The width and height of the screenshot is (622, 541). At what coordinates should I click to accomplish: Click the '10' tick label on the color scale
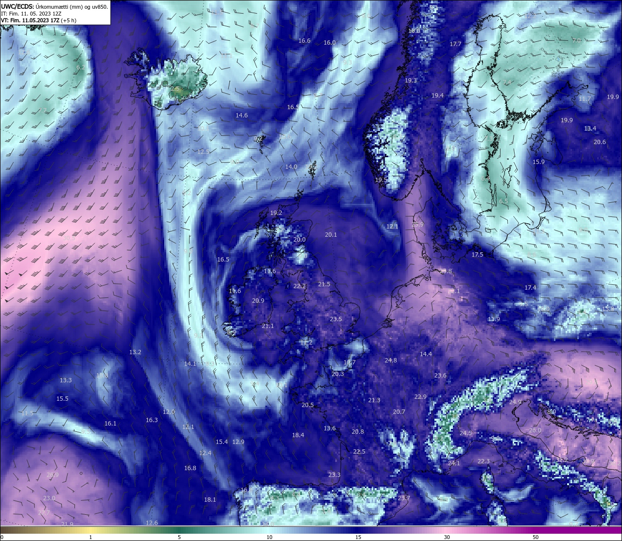(269, 537)
